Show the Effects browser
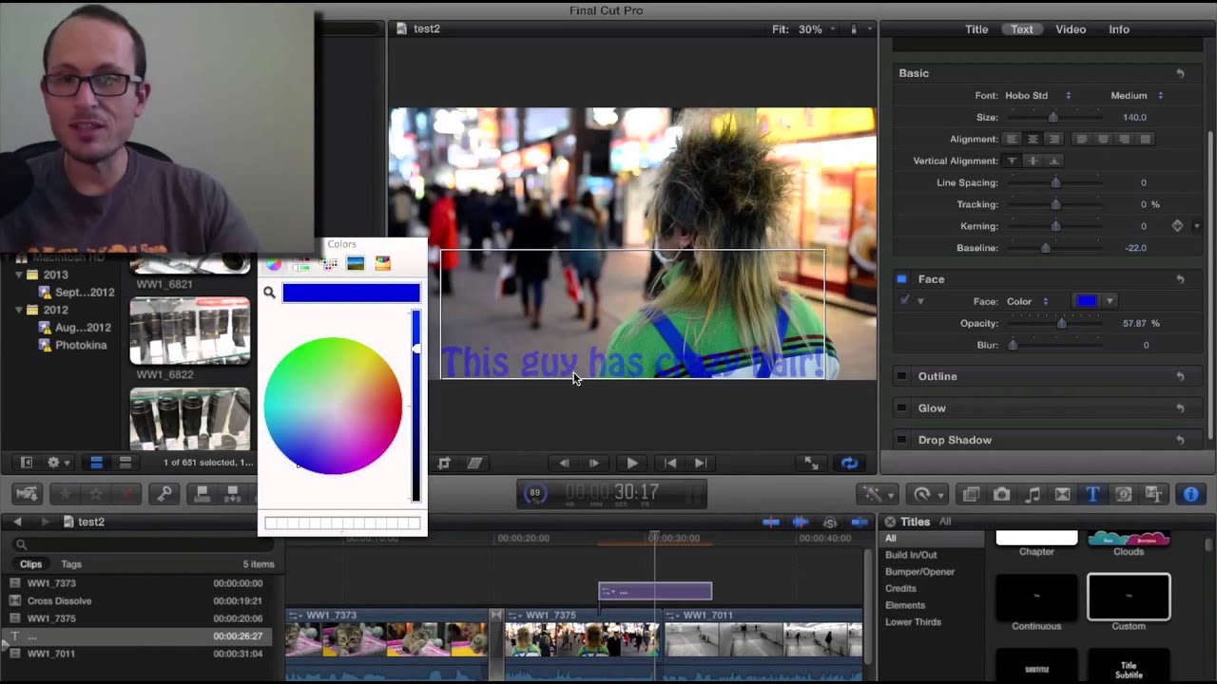This screenshot has width=1217, height=684. (x=971, y=494)
